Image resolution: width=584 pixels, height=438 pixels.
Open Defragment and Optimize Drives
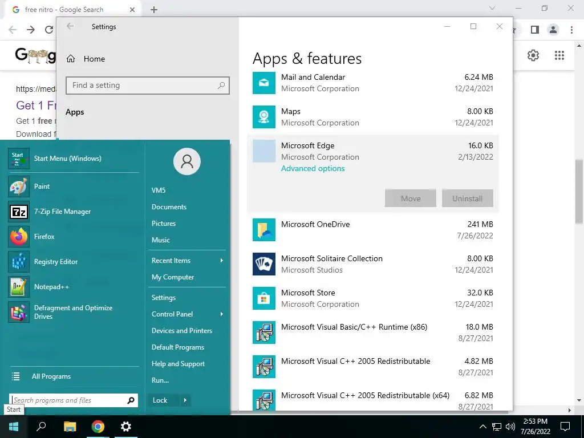(73, 312)
